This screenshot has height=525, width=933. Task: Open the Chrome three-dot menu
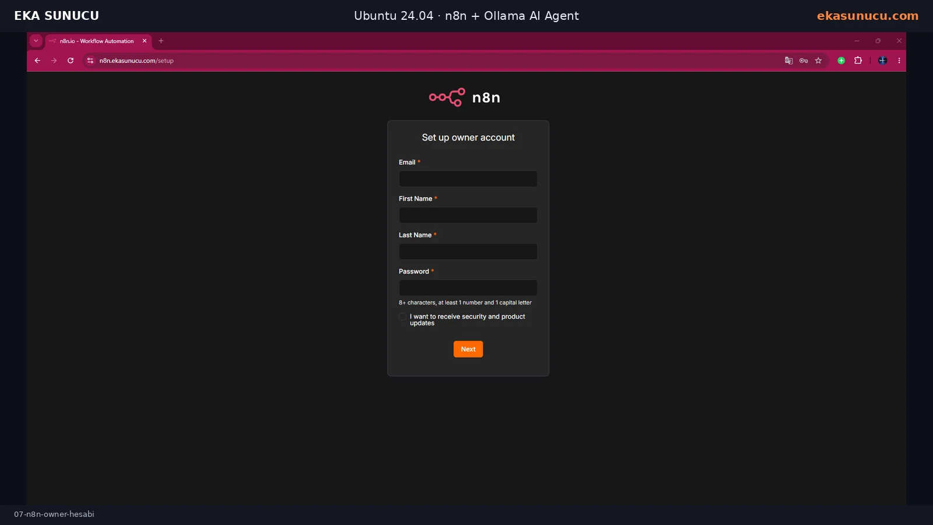tap(899, 61)
